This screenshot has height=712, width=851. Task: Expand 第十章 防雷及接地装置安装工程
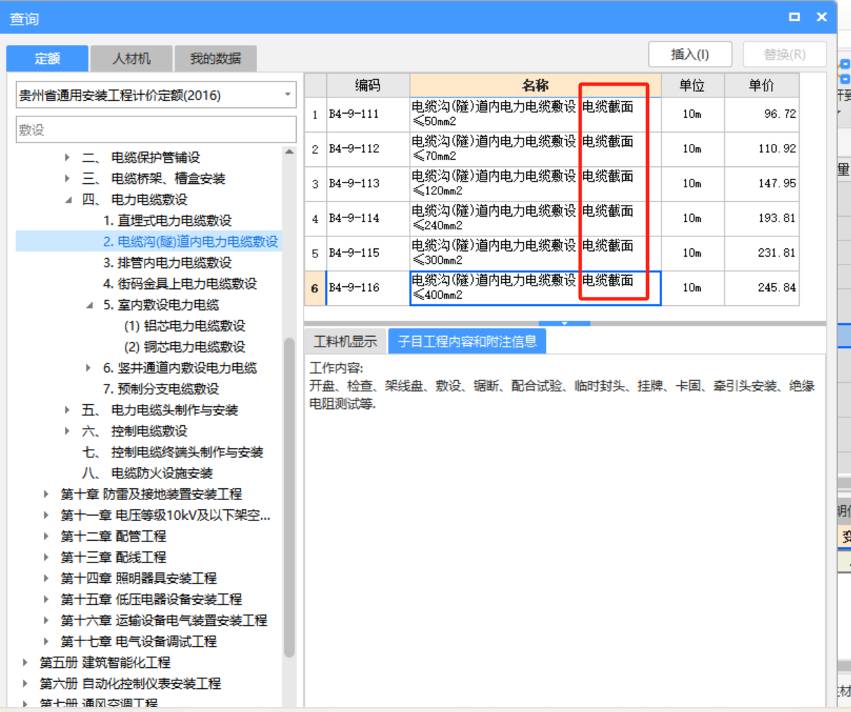tap(46, 495)
